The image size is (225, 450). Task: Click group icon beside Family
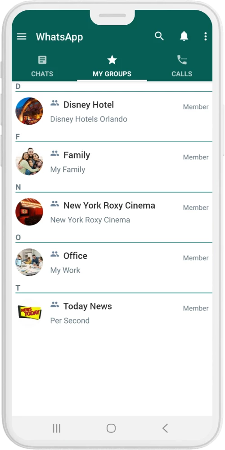click(54, 153)
